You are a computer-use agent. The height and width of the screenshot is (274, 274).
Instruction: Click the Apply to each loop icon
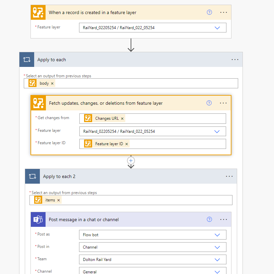(x=27, y=60)
